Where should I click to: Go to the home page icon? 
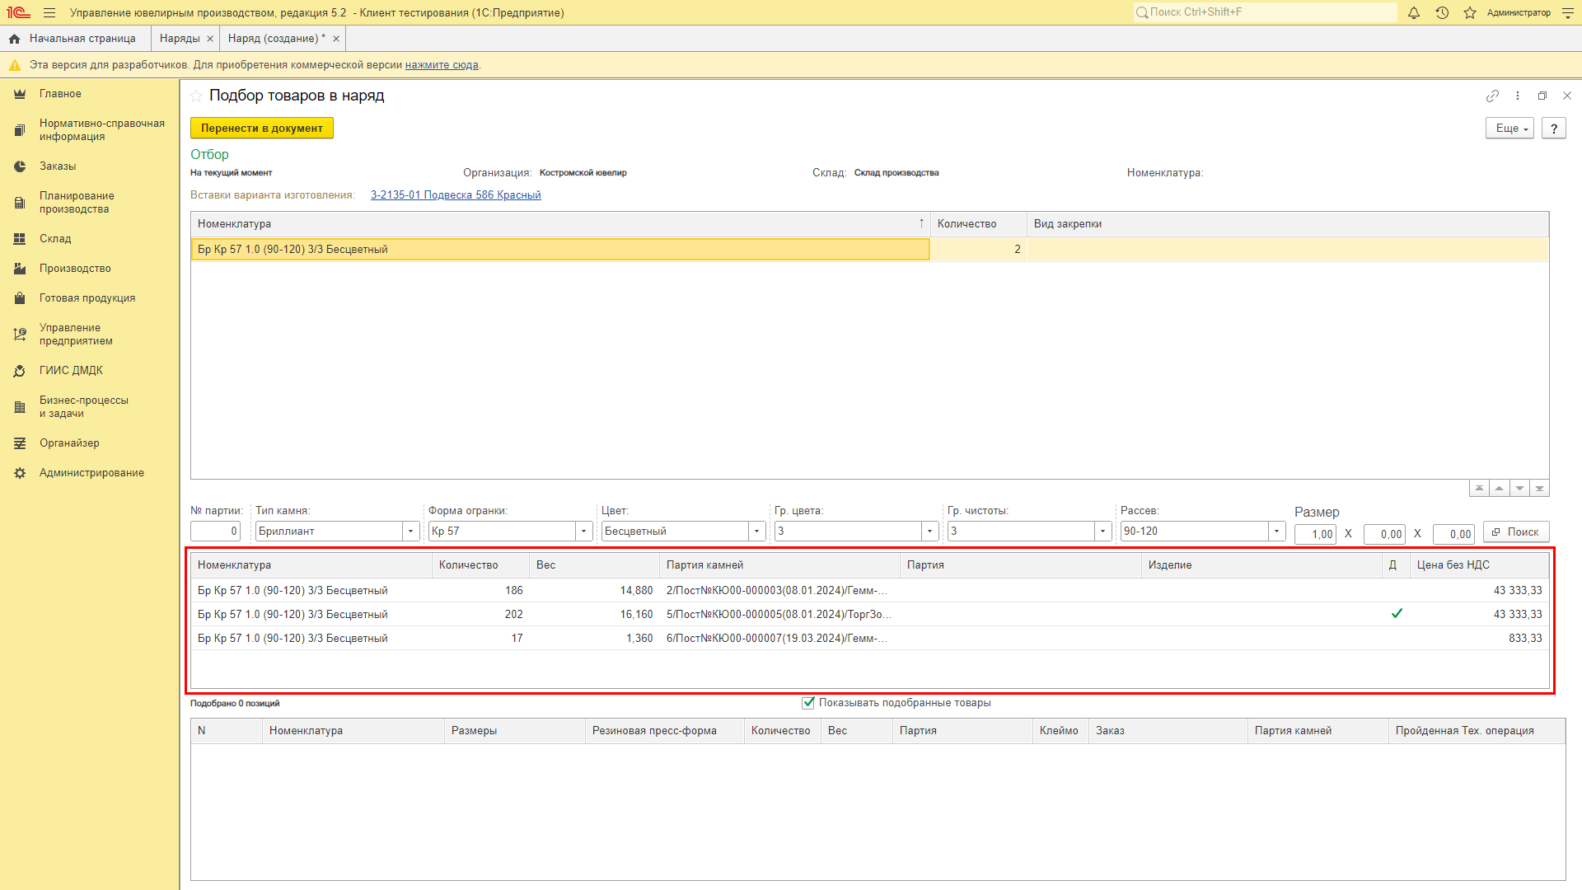coord(14,39)
